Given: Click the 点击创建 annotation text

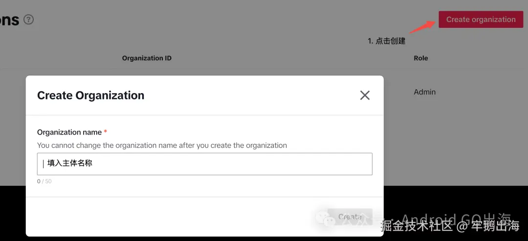Looking at the screenshot, I should coord(390,41).
